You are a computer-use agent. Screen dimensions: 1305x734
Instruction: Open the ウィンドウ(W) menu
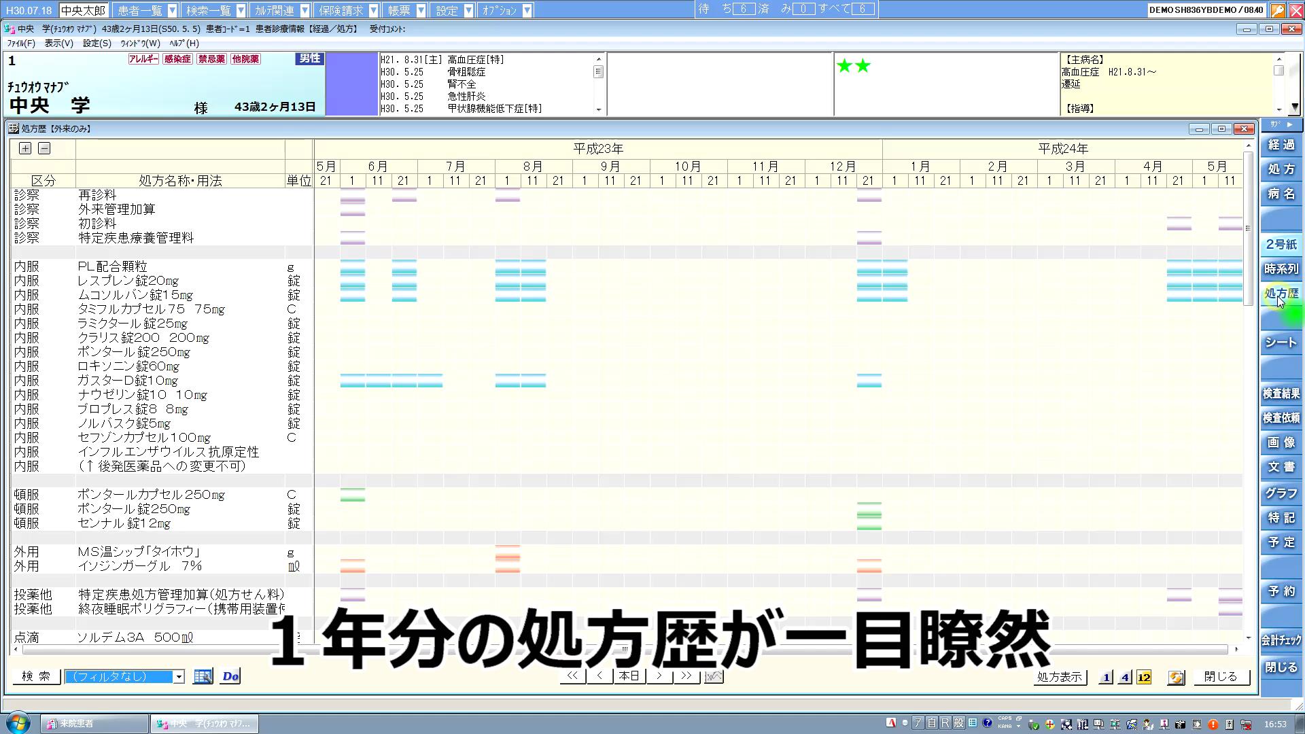click(x=141, y=43)
